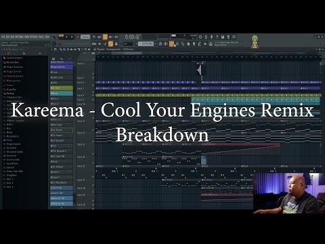Toggle the highlighted Playlist view icon
325x244 pixels.
pyautogui.click(x=172, y=44)
